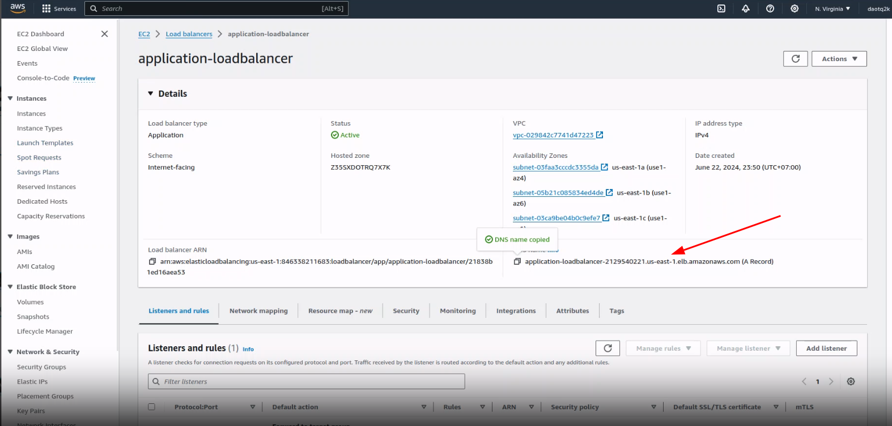Open vpc-029842c7741d47223 link

553,135
